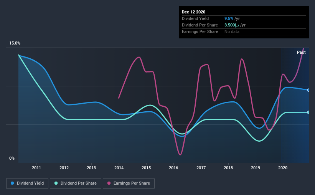The image size is (315, 195).
Task: Toggle the Dividend Yield legend button
Action: tap(27, 183)
